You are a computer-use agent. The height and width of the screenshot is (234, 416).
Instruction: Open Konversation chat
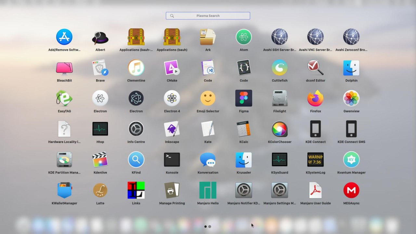coord(208,160)
